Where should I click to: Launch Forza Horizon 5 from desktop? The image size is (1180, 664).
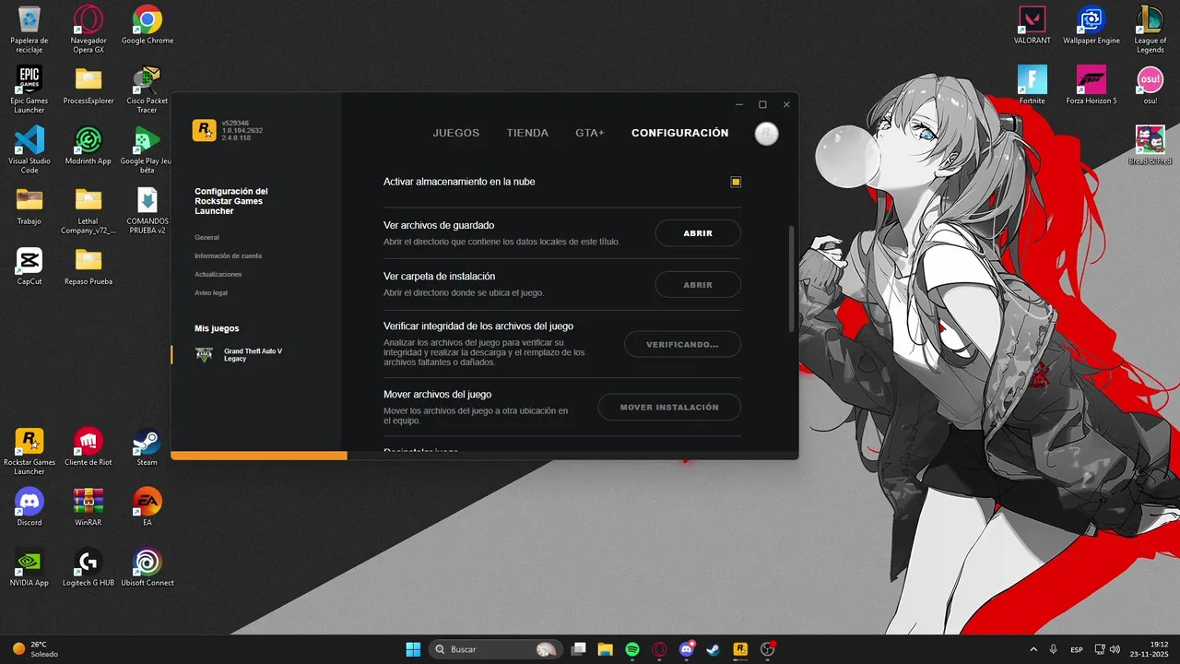[1091, 85]
